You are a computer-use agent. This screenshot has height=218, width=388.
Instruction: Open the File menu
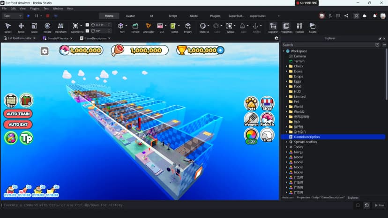(4, 8)
